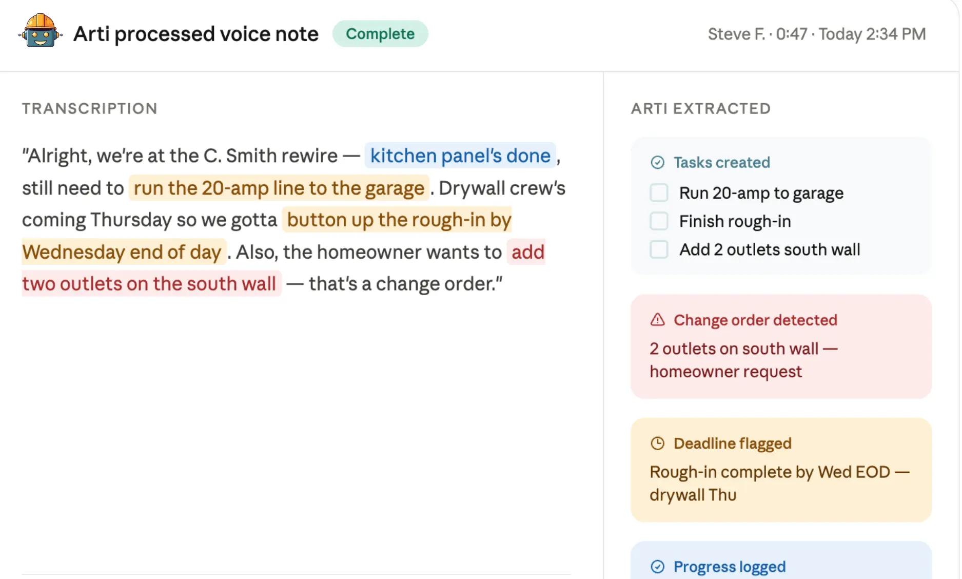The width and height of the screenshot is (962, 579).
Task: Check off the Run 20-amp to garage task
Action: pyautogui.click(x=659, y=192)
